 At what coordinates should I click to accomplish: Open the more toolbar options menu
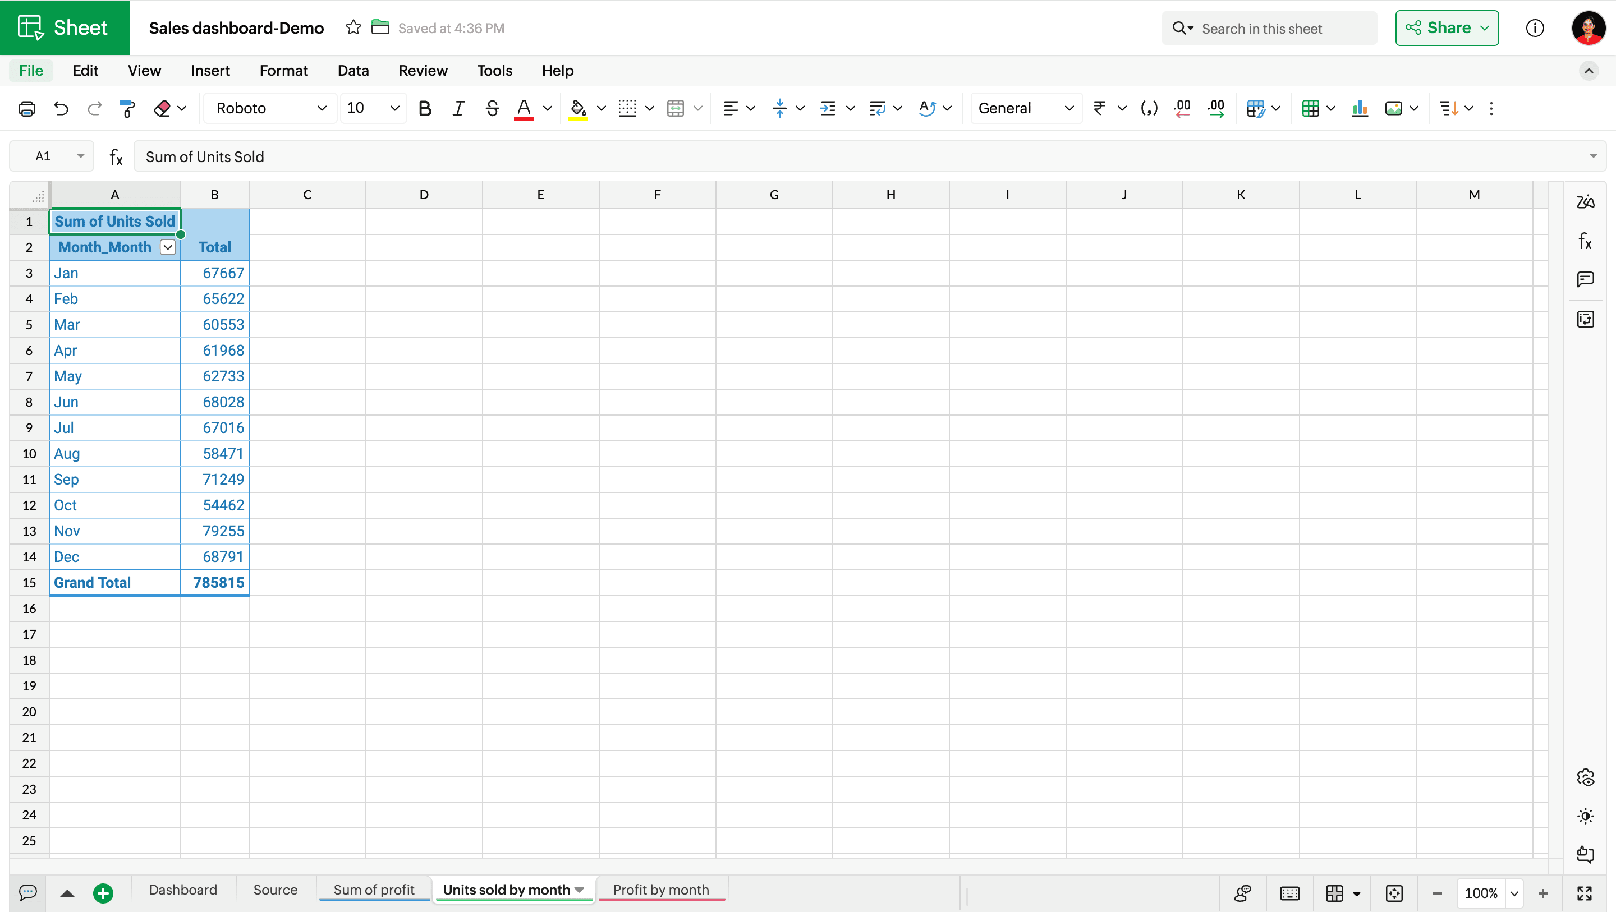click(x=1491, y=108)
